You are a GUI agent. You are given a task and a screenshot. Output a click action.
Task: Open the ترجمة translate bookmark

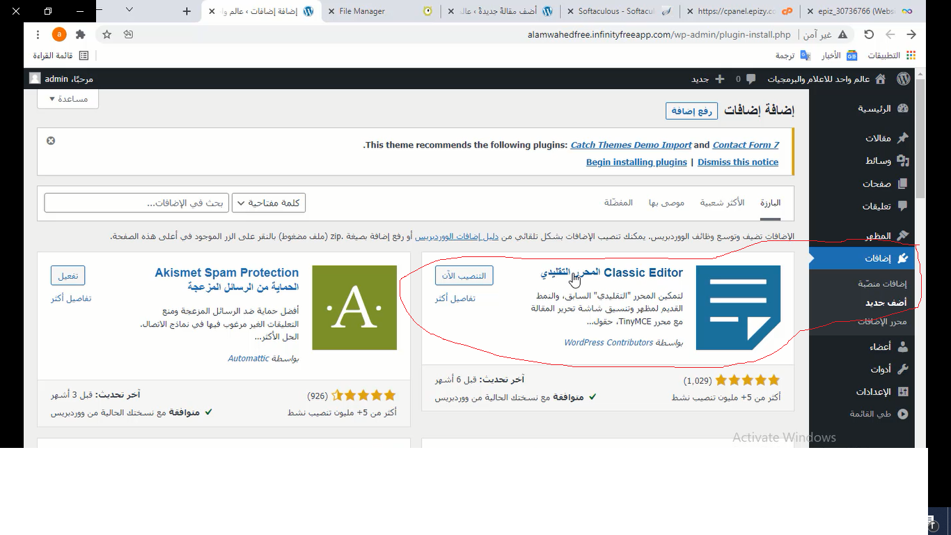793,56
